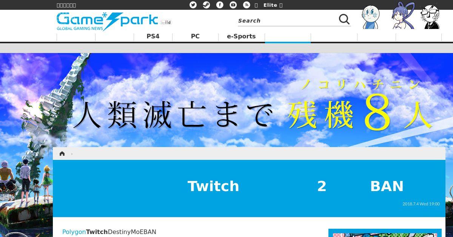This screenshot has width=453, height=237.
Task: Open the Facebook icon in top bar
Action: [220, 5]
